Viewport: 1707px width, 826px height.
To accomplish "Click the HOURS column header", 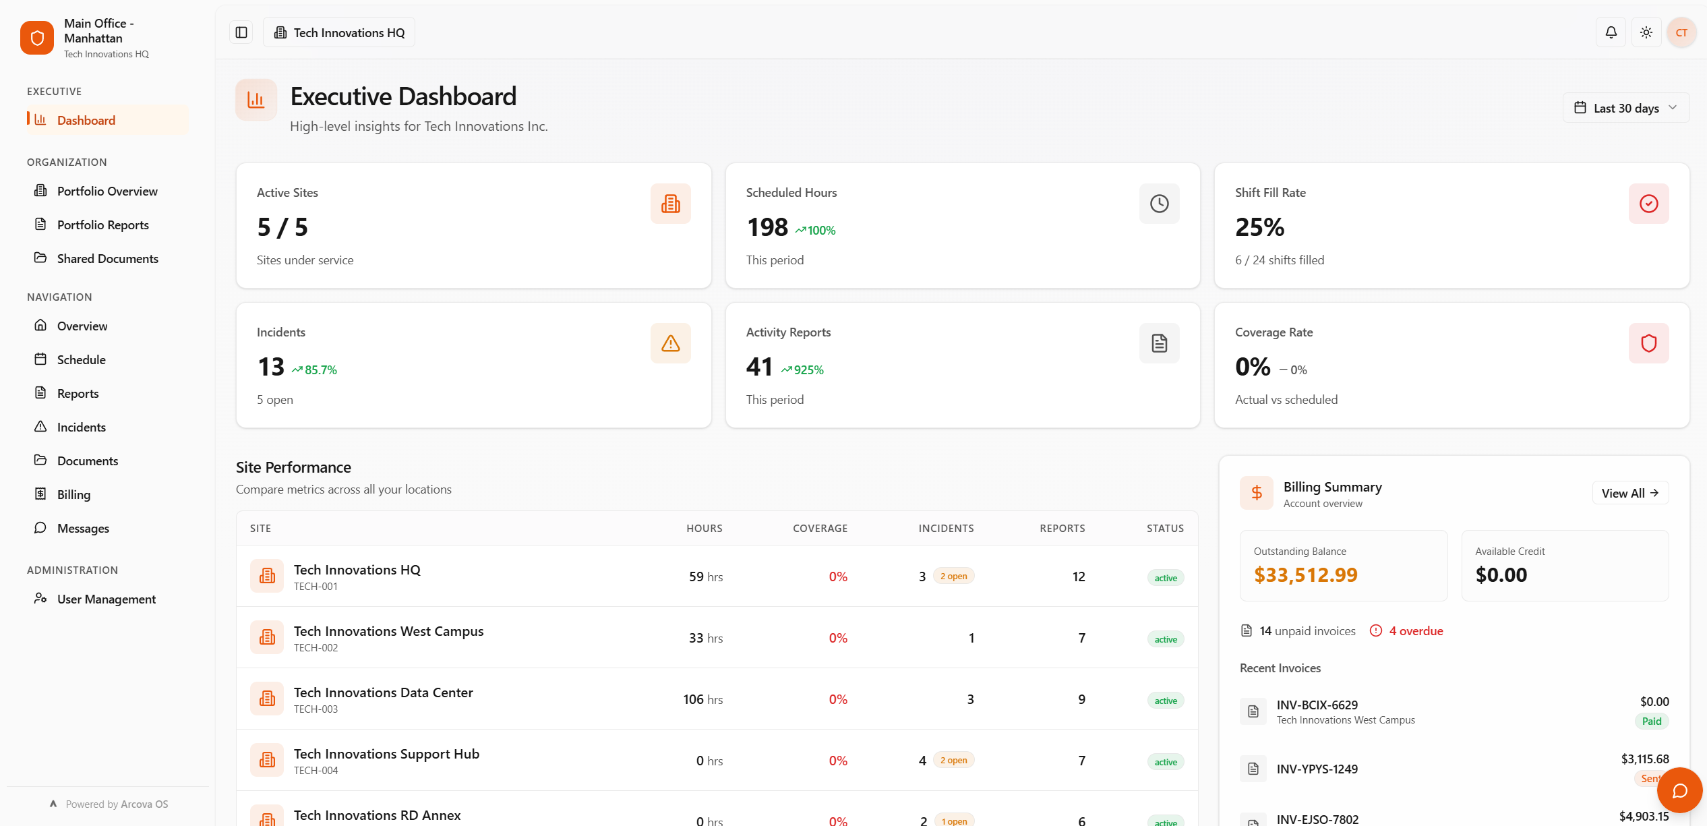I will pos(705,528).
